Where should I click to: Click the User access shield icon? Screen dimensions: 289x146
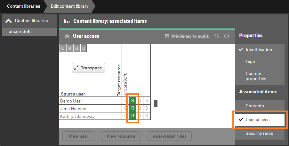67,36
